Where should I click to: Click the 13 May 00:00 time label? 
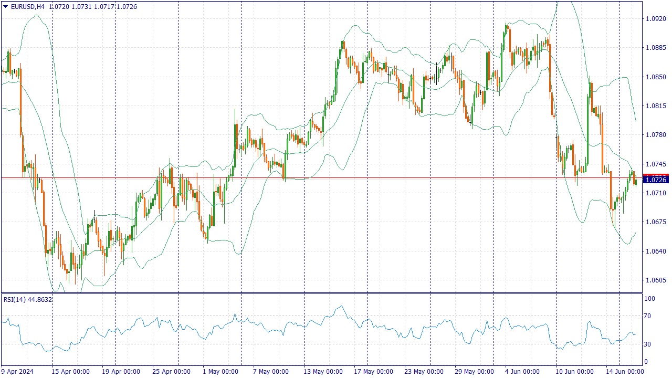tap(323, 372)
